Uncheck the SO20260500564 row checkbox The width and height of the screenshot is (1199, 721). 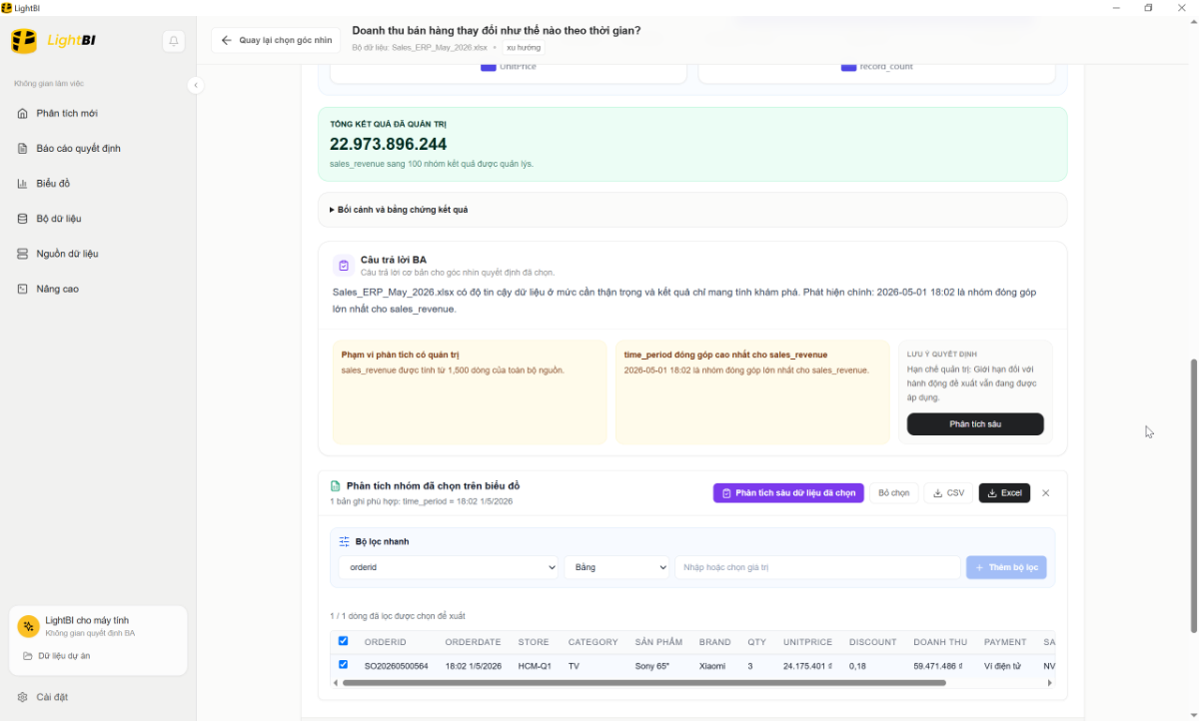point(344,664)
